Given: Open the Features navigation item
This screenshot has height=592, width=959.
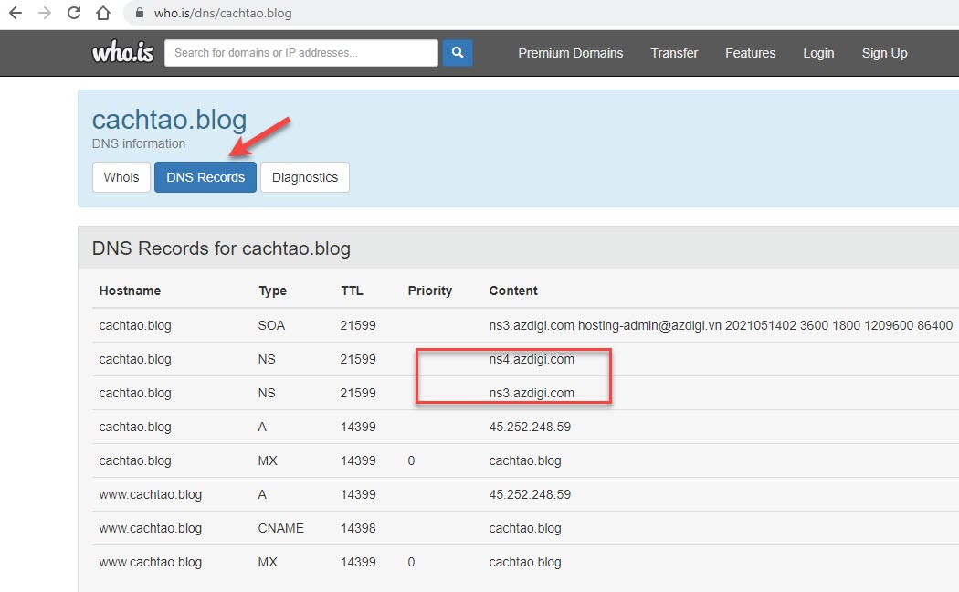Looking at the screenshot, I should 750,53.
